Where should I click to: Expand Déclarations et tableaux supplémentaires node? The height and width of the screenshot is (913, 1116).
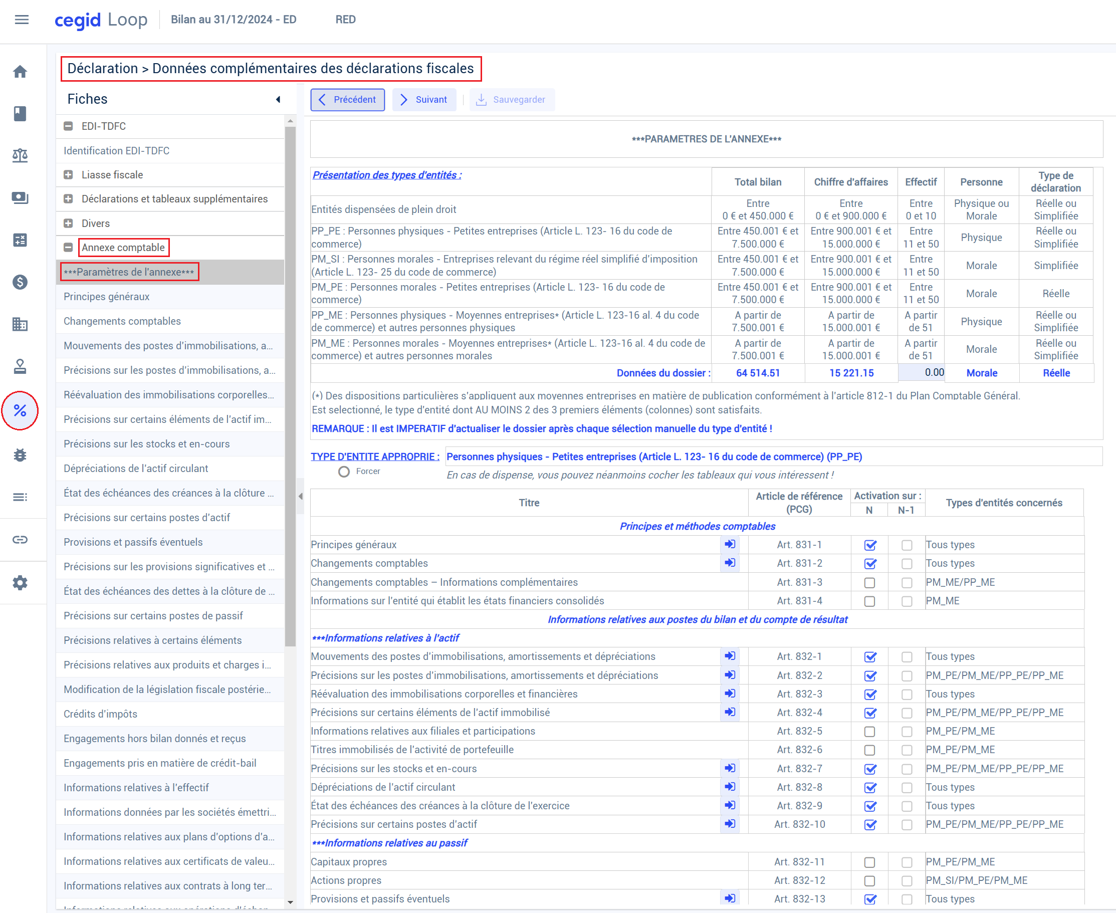(x=68, y=199)
